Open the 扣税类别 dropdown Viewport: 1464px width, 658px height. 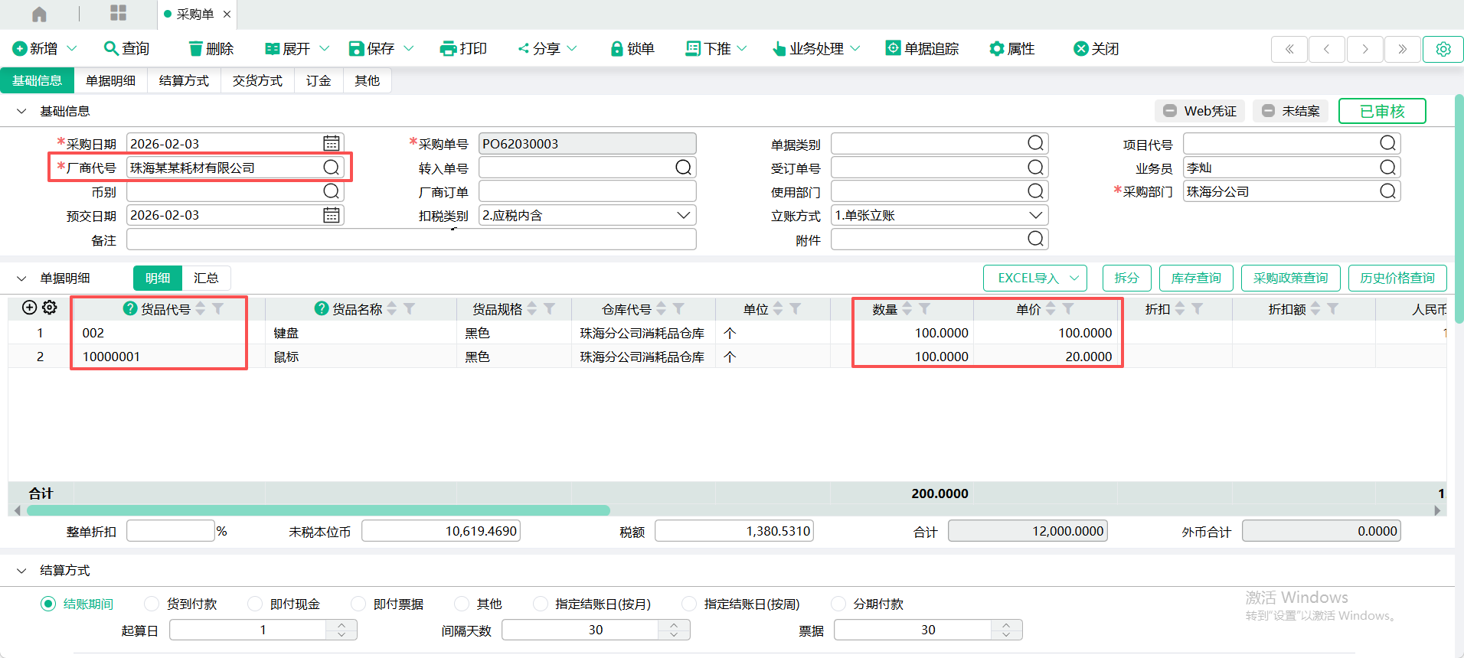[683, 216]
